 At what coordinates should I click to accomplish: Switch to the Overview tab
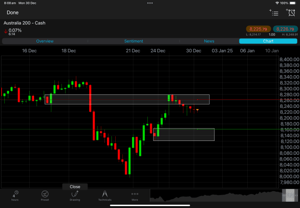(x=45, y=41)
